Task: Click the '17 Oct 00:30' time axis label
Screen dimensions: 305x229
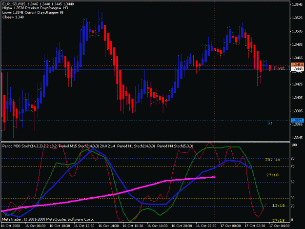Action: [x=230, y=226]
